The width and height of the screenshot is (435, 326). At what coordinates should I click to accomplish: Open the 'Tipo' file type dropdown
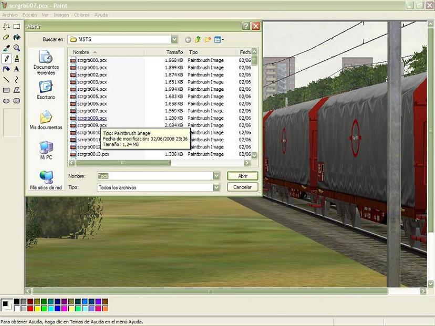point(216,187)
